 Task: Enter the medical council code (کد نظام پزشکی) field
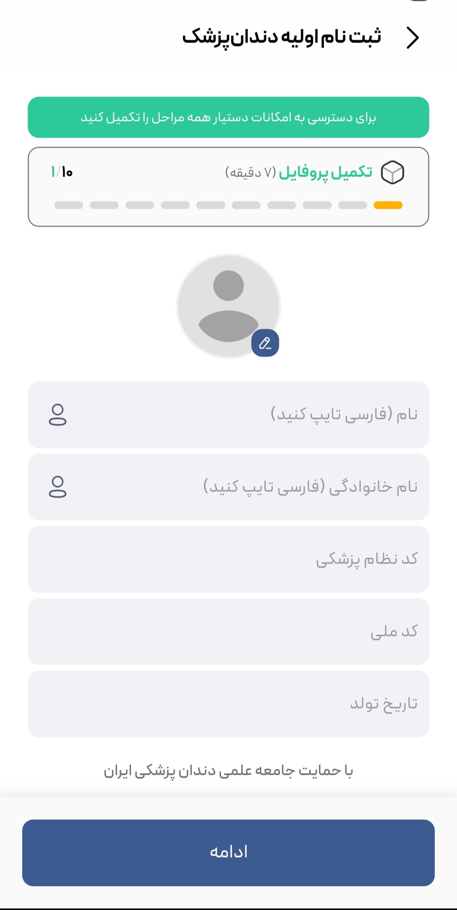(228, 559)
